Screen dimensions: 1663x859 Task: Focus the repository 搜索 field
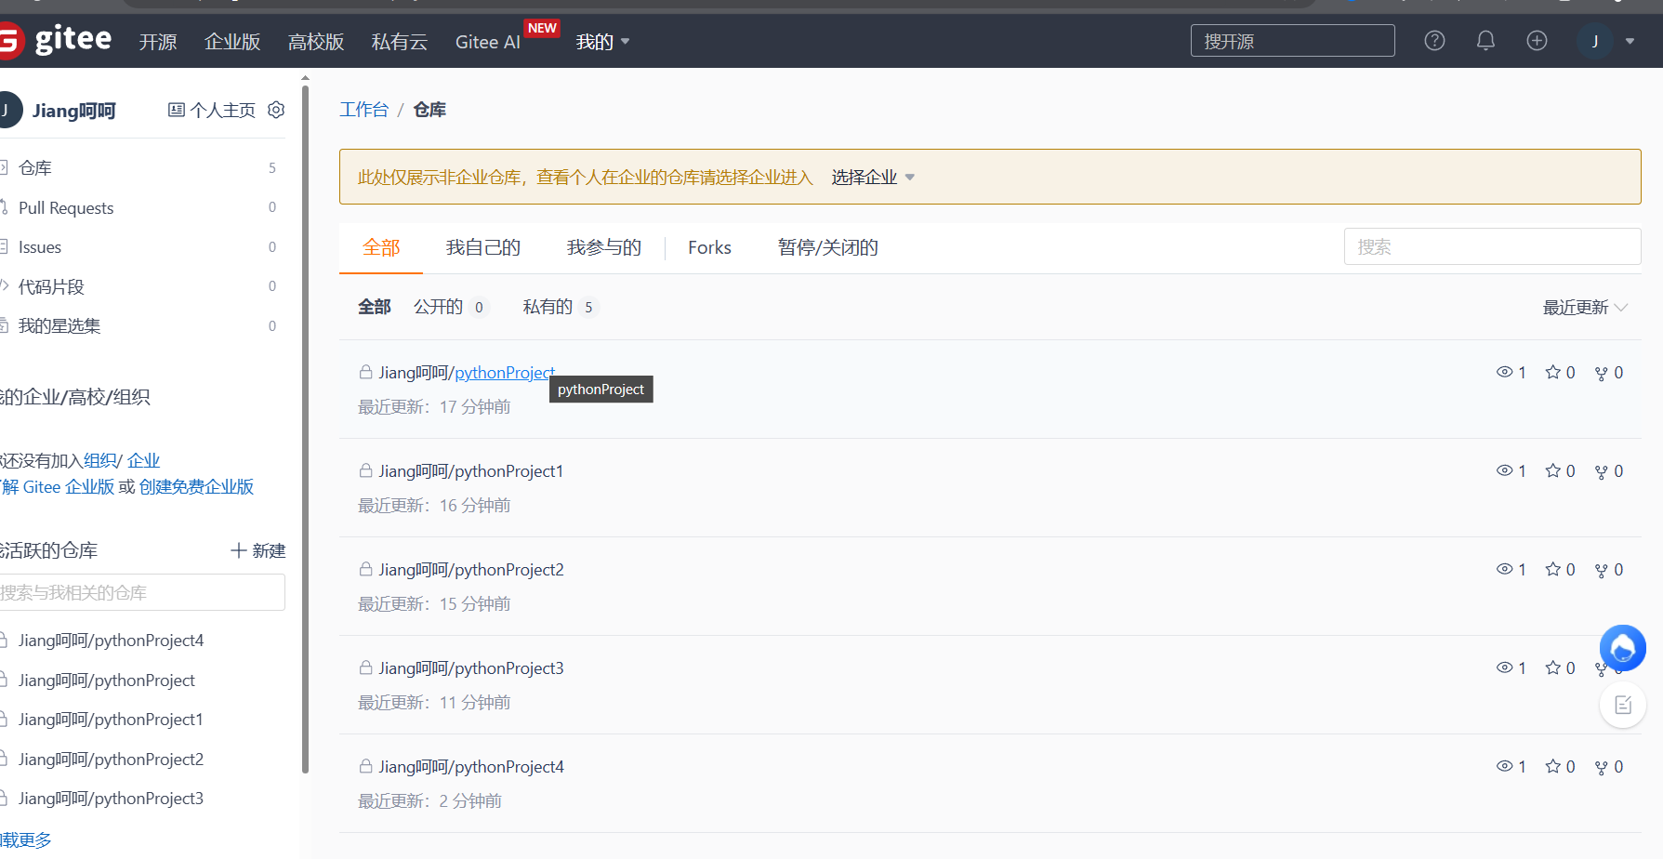pos(1492,246)
